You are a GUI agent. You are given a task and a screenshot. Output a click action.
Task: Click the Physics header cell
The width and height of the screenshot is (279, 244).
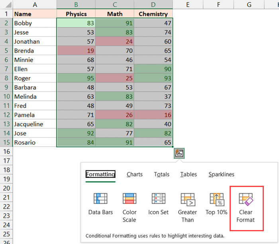[x=76, y=14]
